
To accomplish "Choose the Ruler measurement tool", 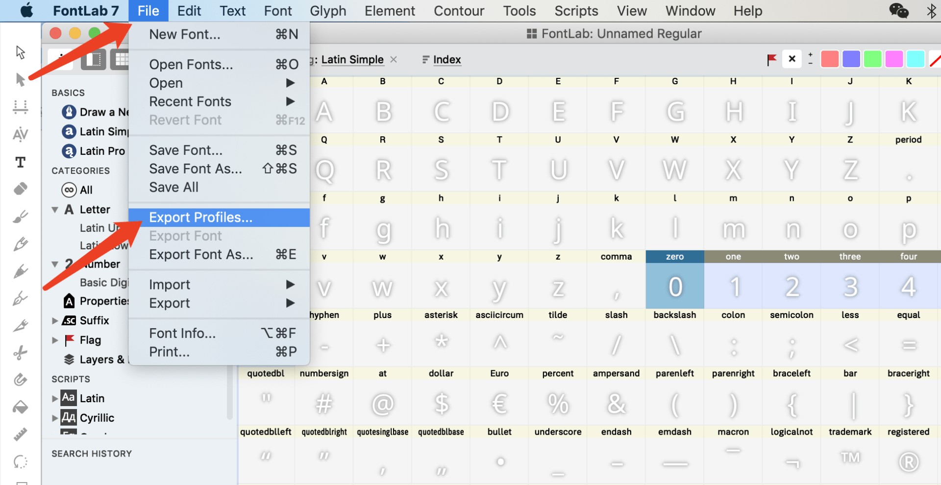I will pyautogui.click(x=20, y=435).
